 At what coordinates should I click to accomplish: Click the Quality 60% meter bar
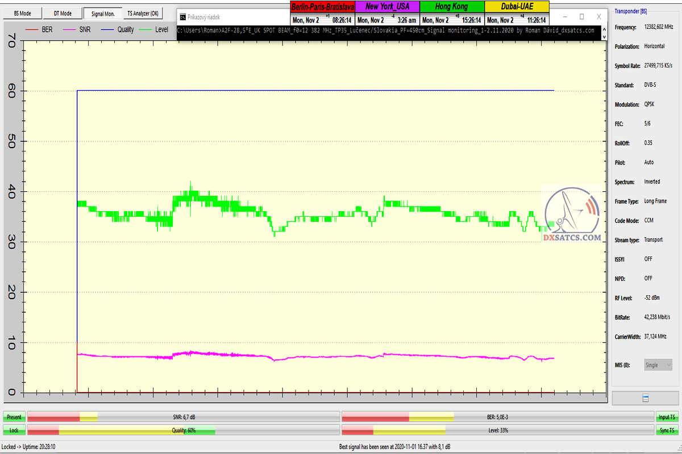click(x=183, y=431)
